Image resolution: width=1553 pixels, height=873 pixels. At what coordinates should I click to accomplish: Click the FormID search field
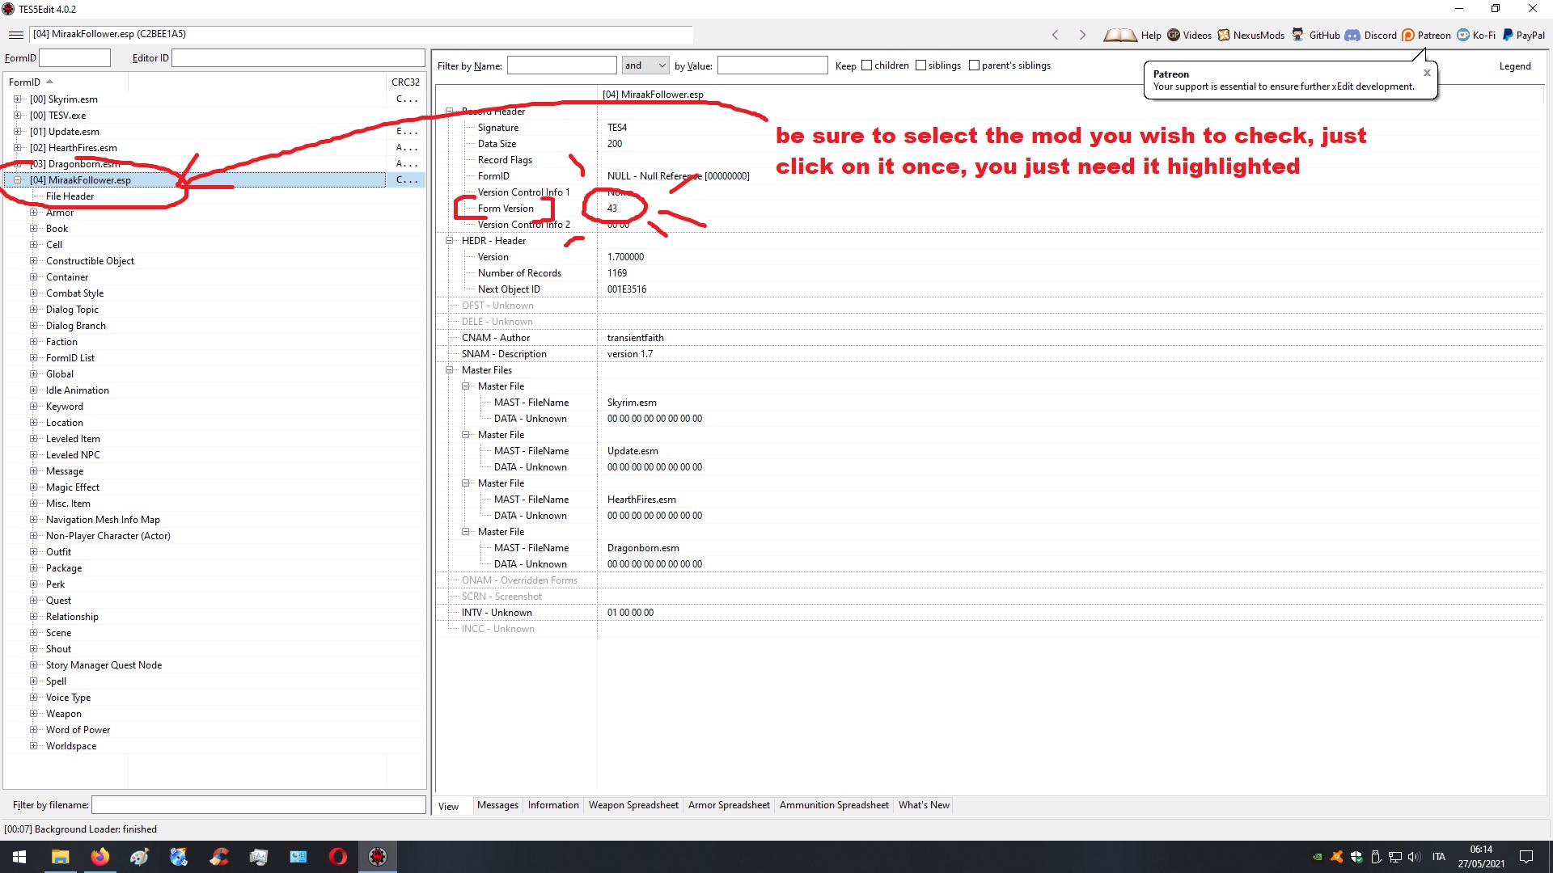74,58
